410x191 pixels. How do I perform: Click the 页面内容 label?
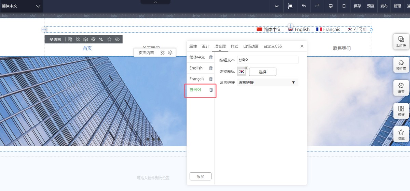[x=146, y=53]
